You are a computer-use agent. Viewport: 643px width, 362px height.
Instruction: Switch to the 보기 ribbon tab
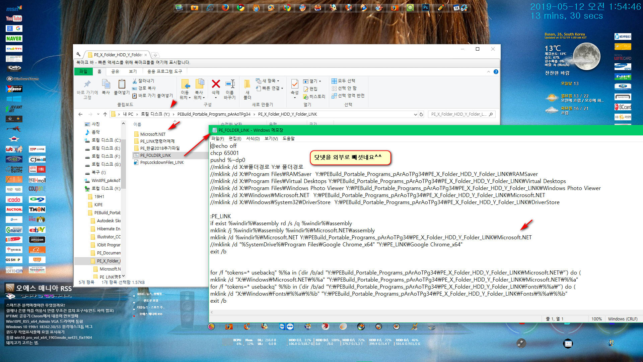133,71
